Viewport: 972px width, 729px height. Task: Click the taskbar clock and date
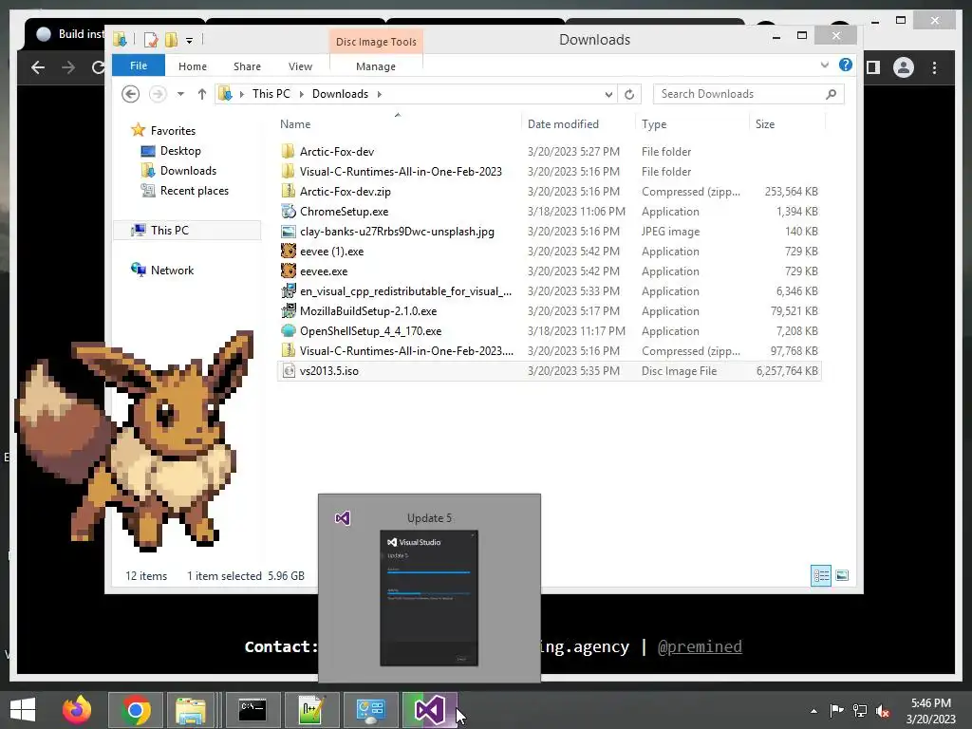point(931,710)
